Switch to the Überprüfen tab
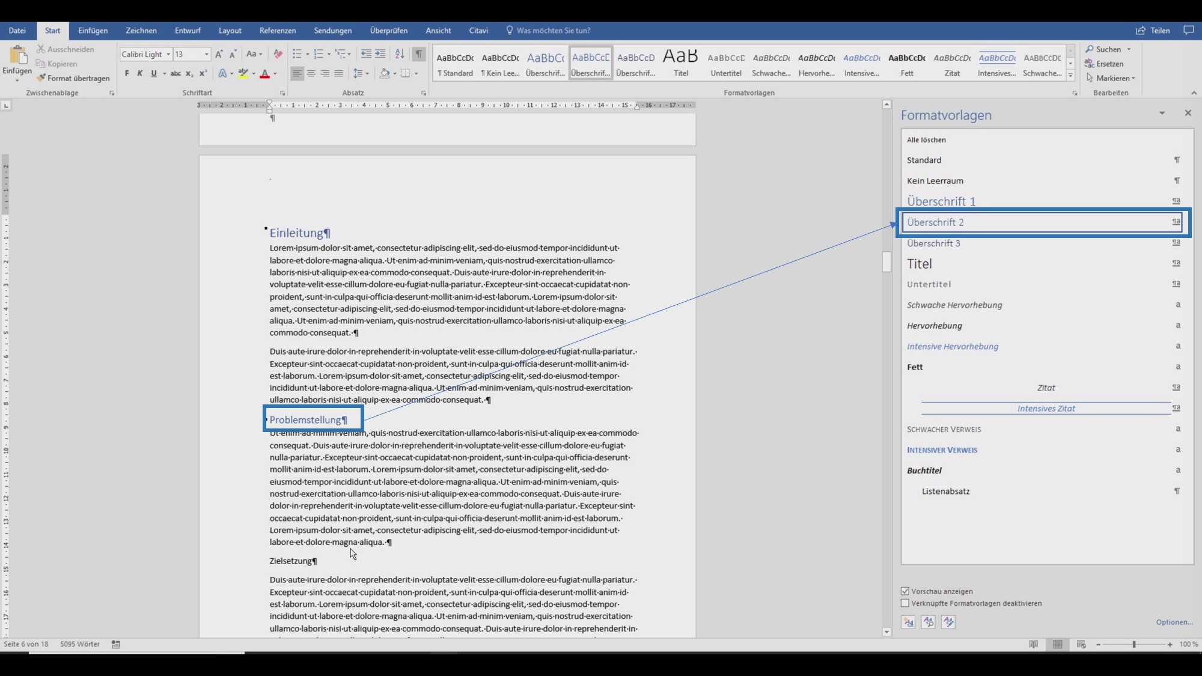The height and width of the screenshot is (676, 1202). coord(389,30)
